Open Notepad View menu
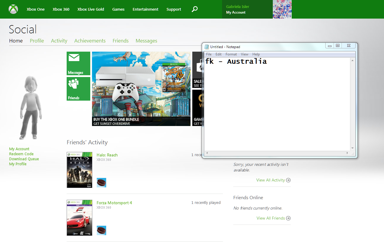The image size is (384, 252). tap(244, 54)
